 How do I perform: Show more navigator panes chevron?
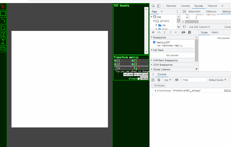coord(162,12)
